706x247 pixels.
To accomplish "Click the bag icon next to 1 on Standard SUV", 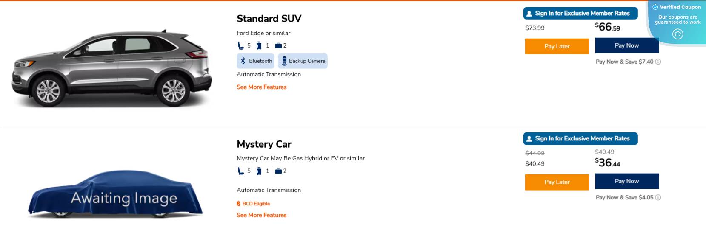I will (x=260, y=45).
